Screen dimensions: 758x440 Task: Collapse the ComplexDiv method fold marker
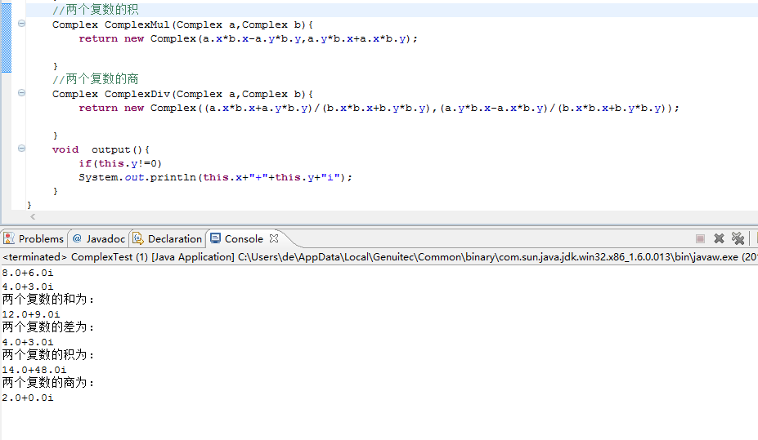[x=21, y=93]
